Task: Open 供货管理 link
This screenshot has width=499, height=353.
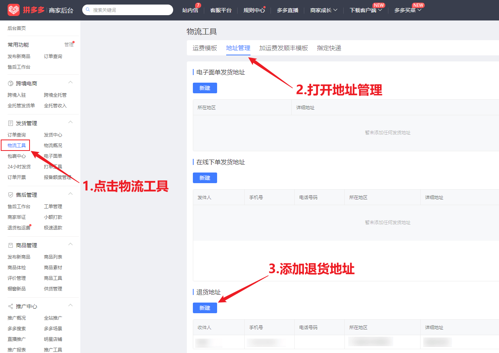Action: (x=53, y=289)
